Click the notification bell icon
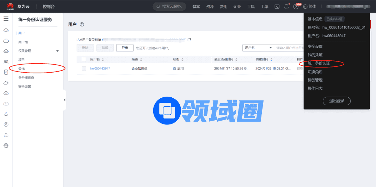The image size is (376, 187). (287, 7)
